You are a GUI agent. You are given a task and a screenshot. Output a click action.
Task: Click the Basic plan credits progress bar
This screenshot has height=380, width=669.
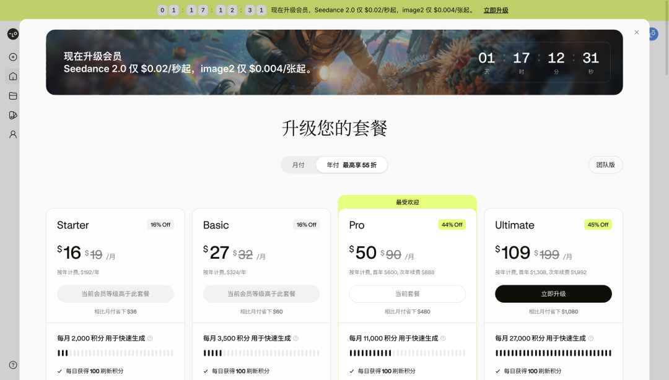pyautogui.click(x=261, y=353)
